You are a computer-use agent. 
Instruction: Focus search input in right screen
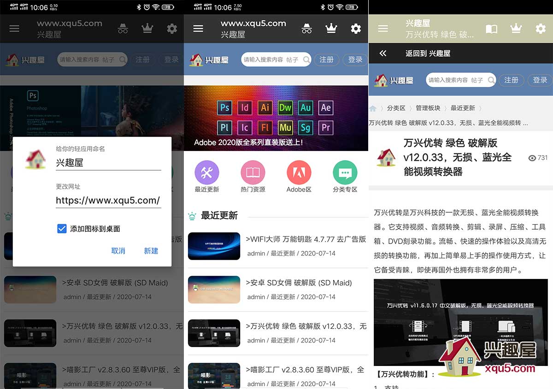[448, 80]
